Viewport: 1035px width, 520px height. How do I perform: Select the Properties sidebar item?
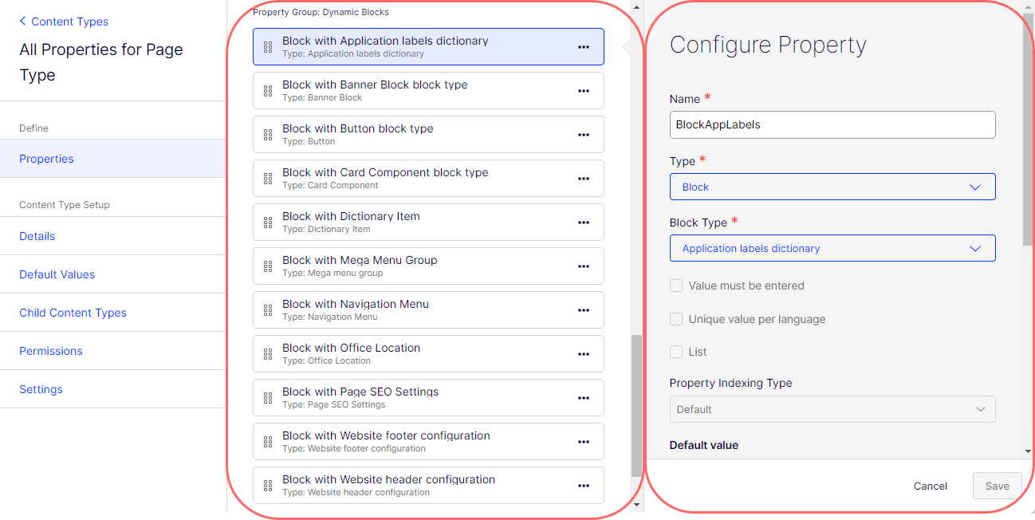click(113, 159)
